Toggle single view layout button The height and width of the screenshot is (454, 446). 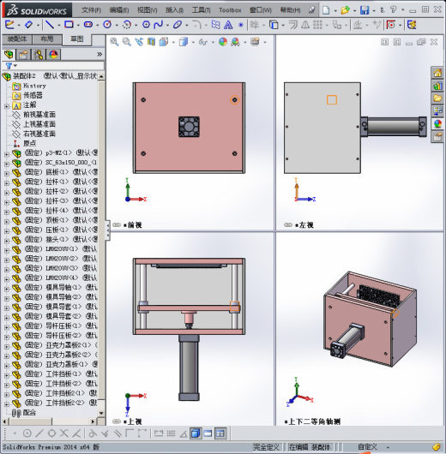[196, 433]
